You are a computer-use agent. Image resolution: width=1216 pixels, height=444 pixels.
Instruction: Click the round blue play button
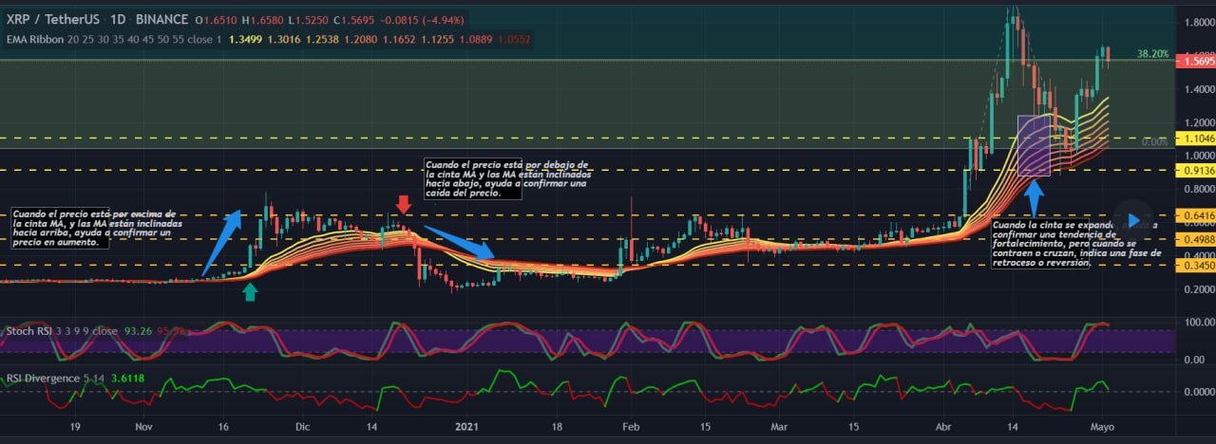pos(1133,220)
